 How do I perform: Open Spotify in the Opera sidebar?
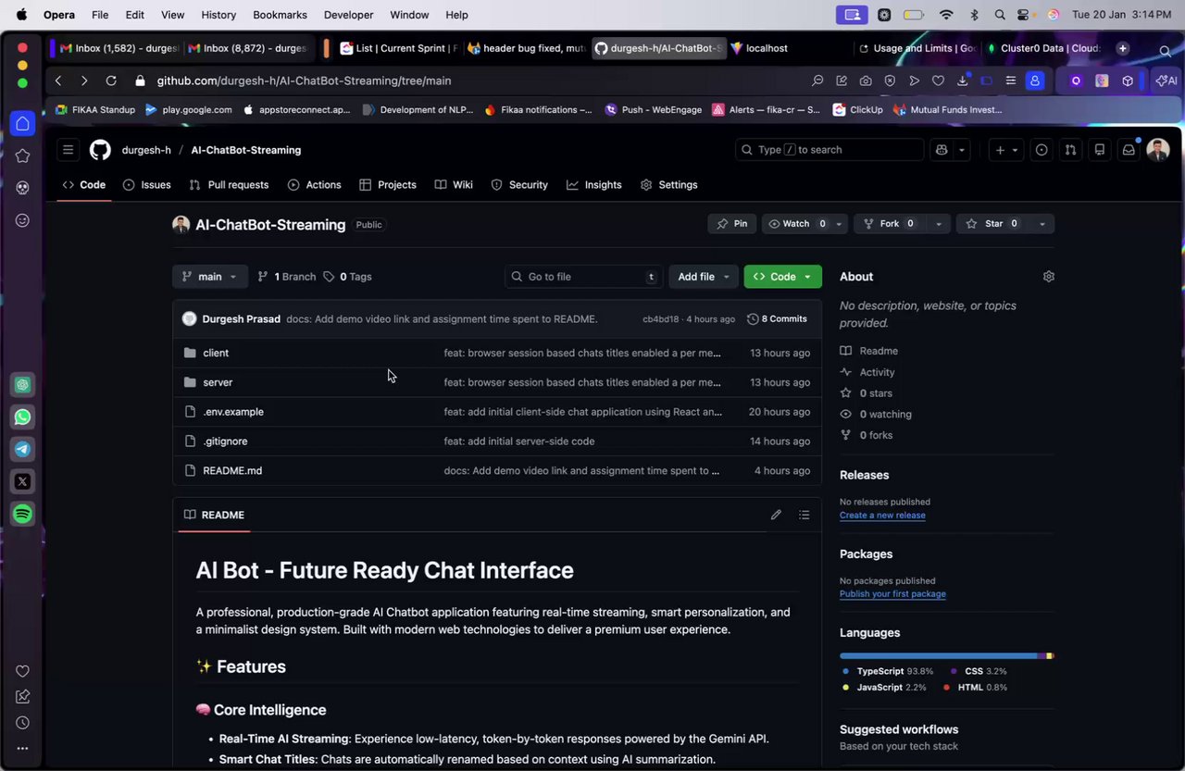point(23,514)
